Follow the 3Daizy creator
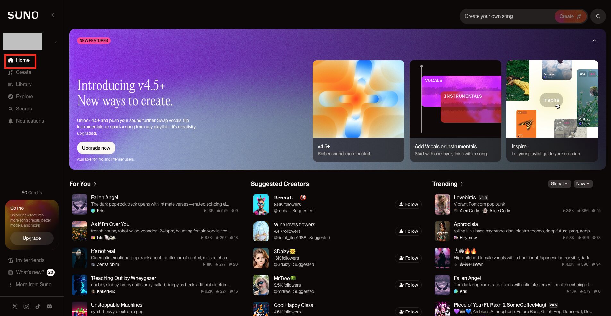Screen dimensions: 611x316 [408, 258]
